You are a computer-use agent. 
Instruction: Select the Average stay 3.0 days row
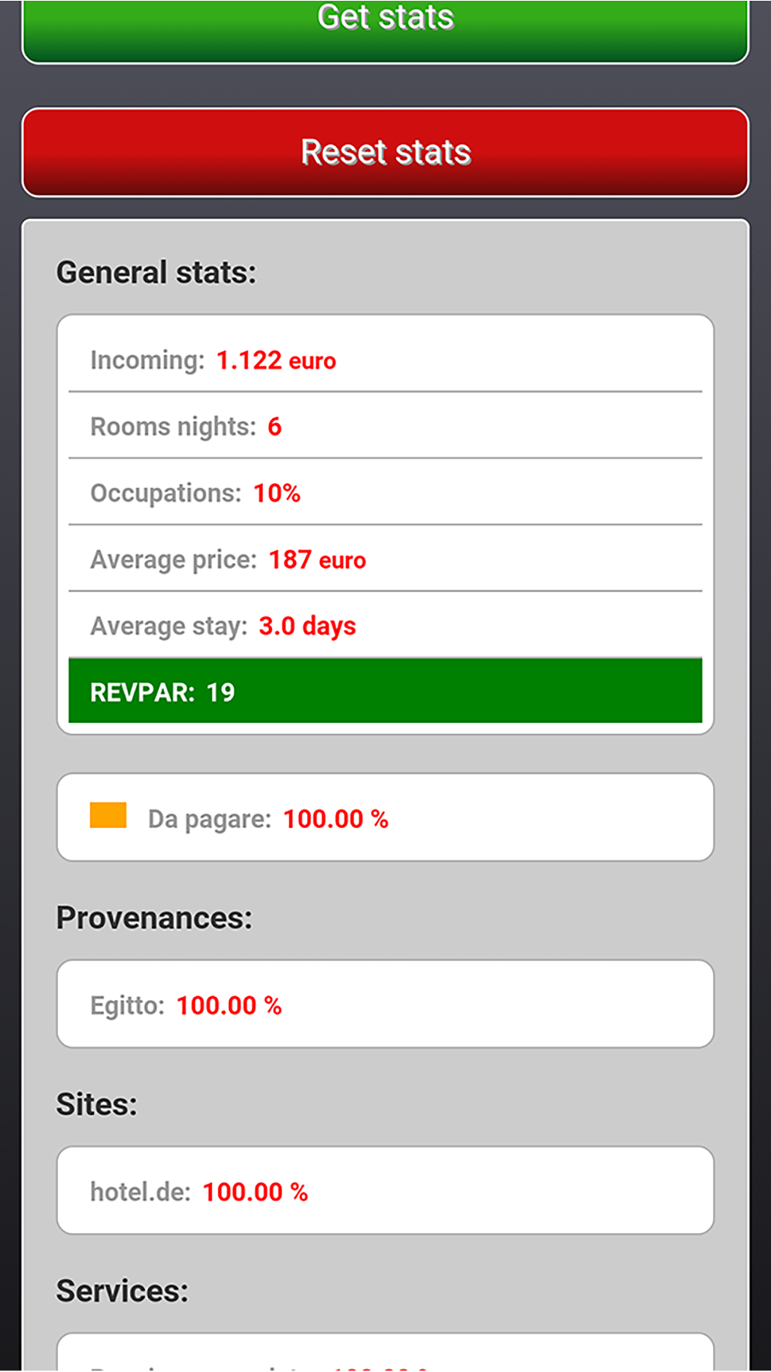click(x=385, y=625)
